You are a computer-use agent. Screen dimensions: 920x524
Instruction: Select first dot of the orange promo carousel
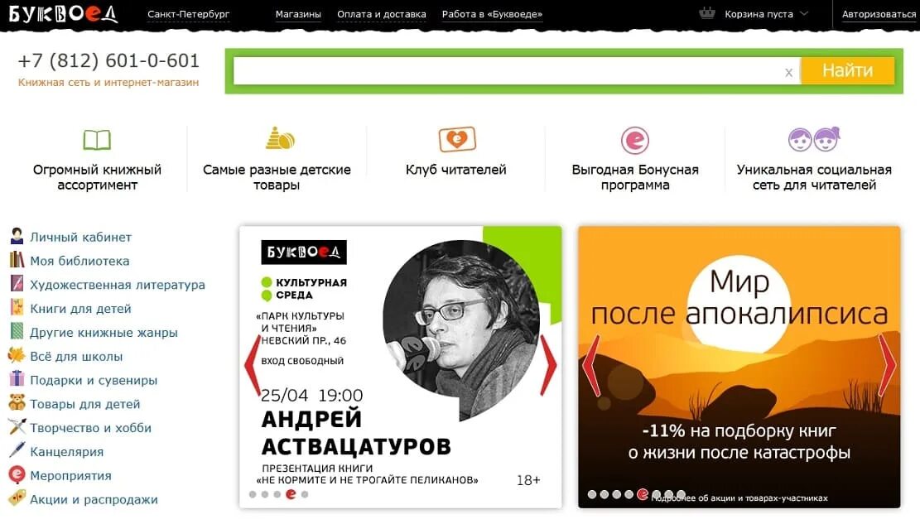(x=592, y=495)
